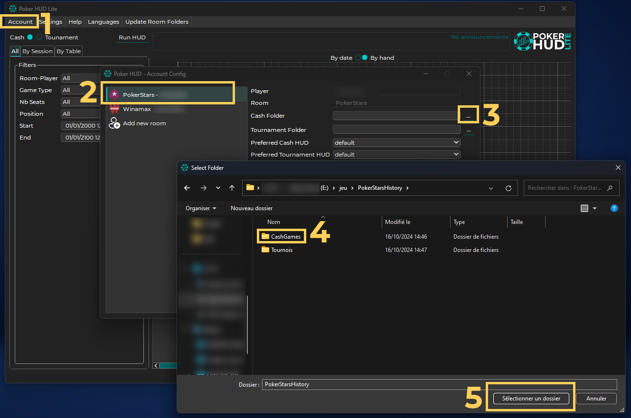Open the Game Type filter dropdown
Image resolution: width=631 pixels, height=418 pixels.
tap(80, 90)
